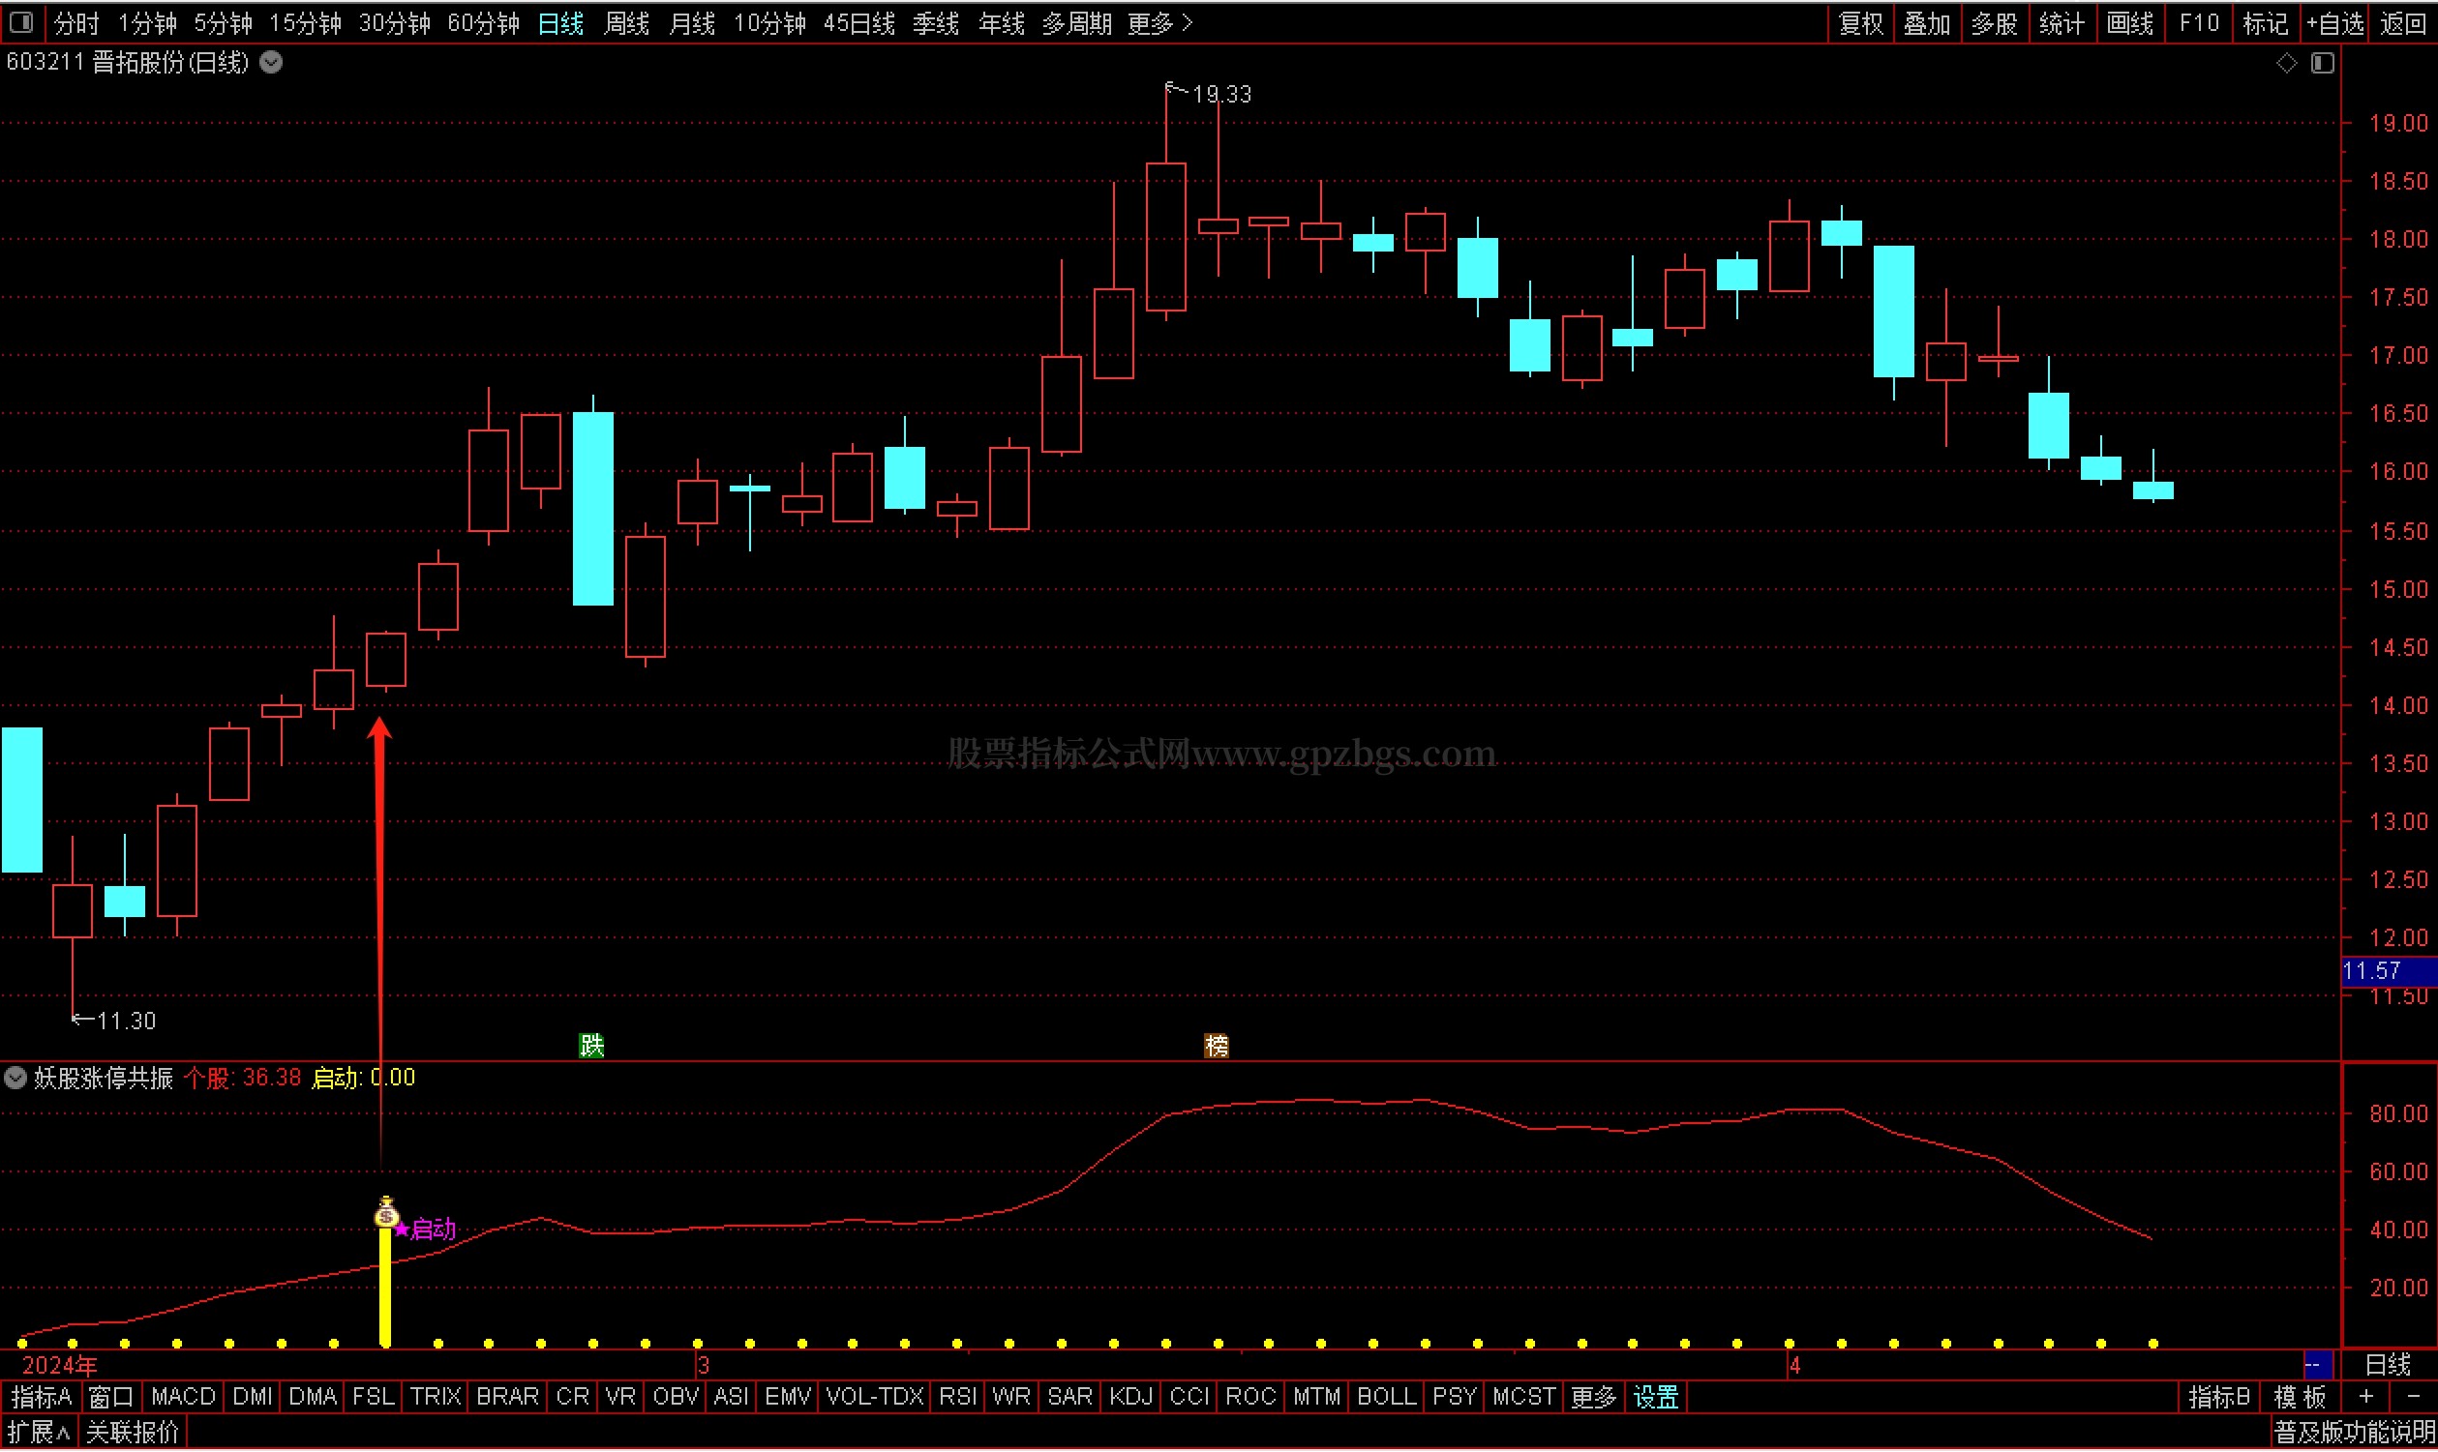
Task: Open 多周期 view
Action: (1076, 23)
